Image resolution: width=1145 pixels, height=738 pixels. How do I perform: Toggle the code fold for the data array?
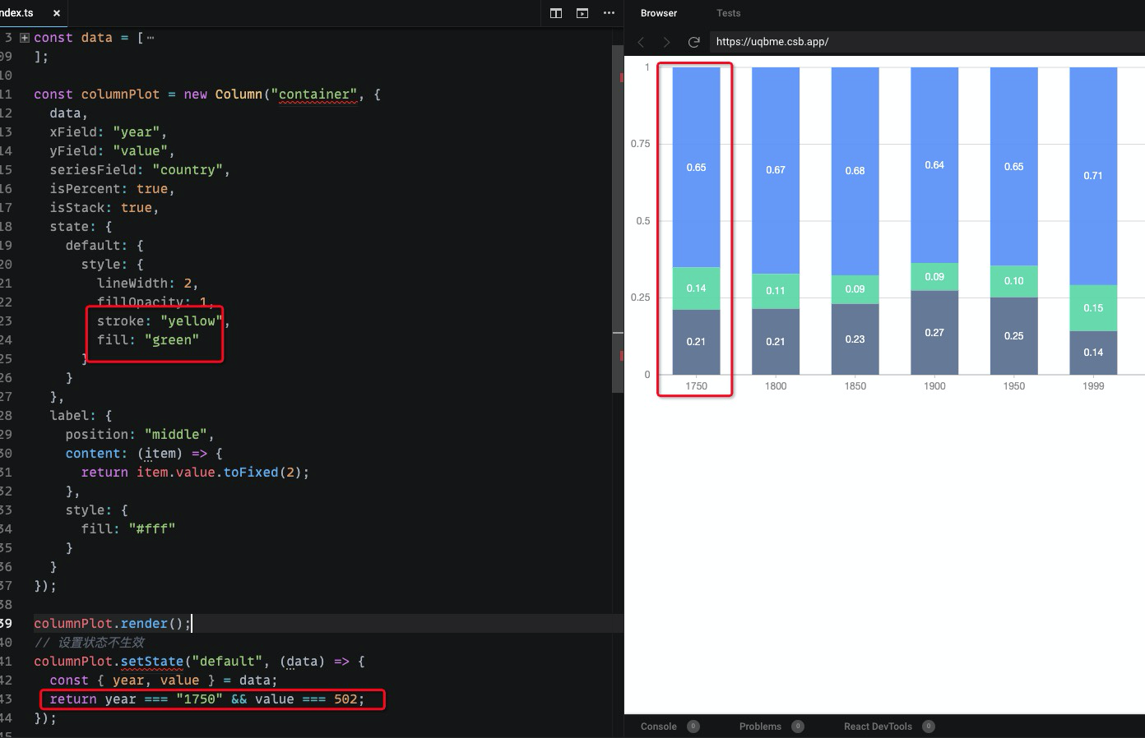(x=23, y=37)
